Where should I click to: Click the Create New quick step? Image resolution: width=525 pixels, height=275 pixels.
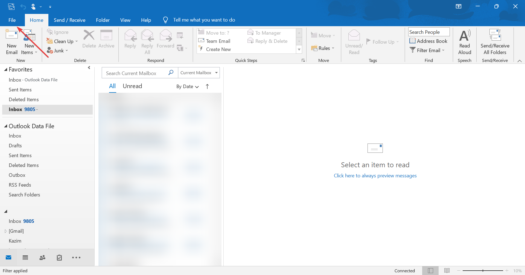[x=218, y=49]
